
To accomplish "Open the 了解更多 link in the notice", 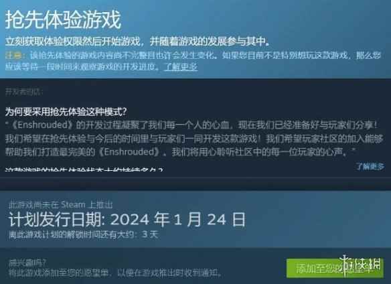I will pos(181,67).
